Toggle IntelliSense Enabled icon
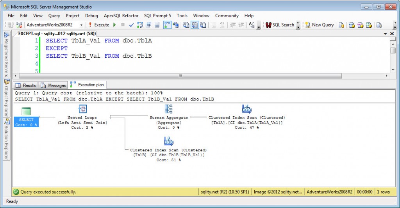The image size is (400, 208). [x=157, y=25]
